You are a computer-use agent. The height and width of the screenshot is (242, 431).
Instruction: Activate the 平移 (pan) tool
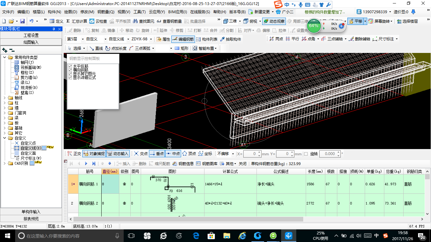355,21
